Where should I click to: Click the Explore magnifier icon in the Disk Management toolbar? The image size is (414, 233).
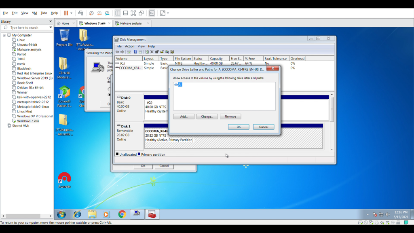point(167,52)
